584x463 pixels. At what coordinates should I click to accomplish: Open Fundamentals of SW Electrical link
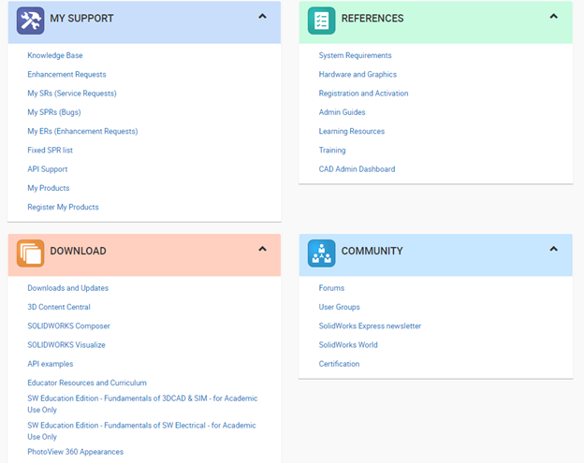click(141, 431)
